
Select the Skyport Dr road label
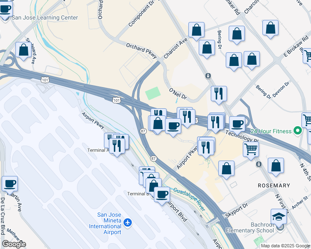pyautogui.click(x=237, y=210)
